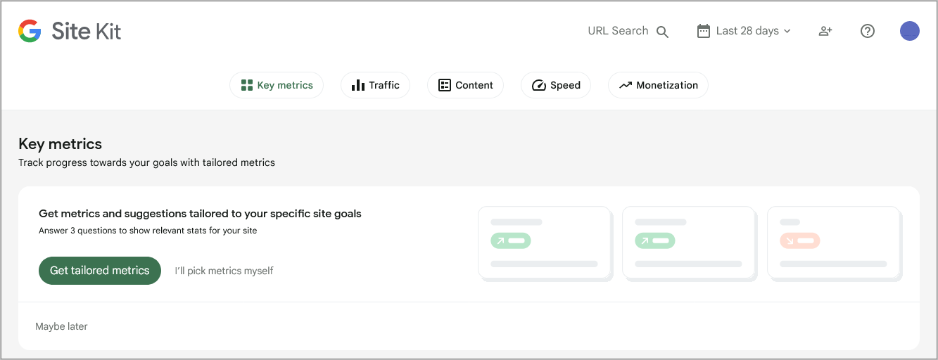This screenshot has width=938, height=360.
Task: Click the URL Search magnifier icon
Action: (662, 32)
